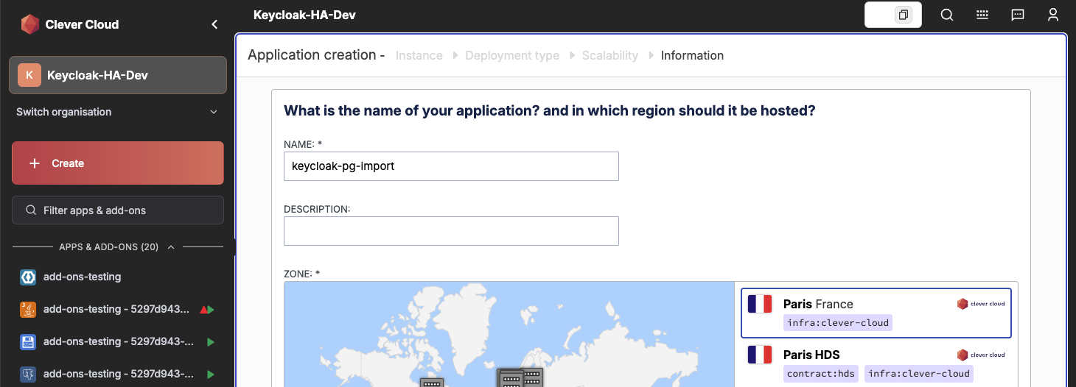Click the Description input field
The height and width of the screenshot is (387, 1076).
tap(451, 231)
